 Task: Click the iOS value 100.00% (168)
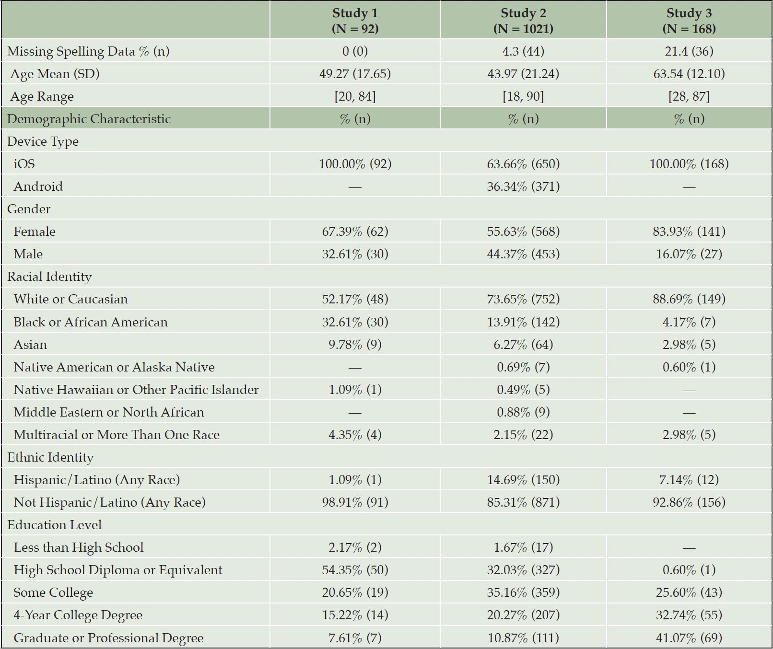click(x=689, y=164)
